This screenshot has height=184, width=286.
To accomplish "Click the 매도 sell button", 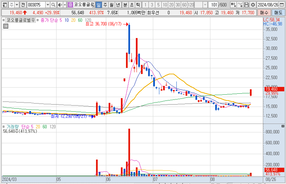I will coord(278,13).
